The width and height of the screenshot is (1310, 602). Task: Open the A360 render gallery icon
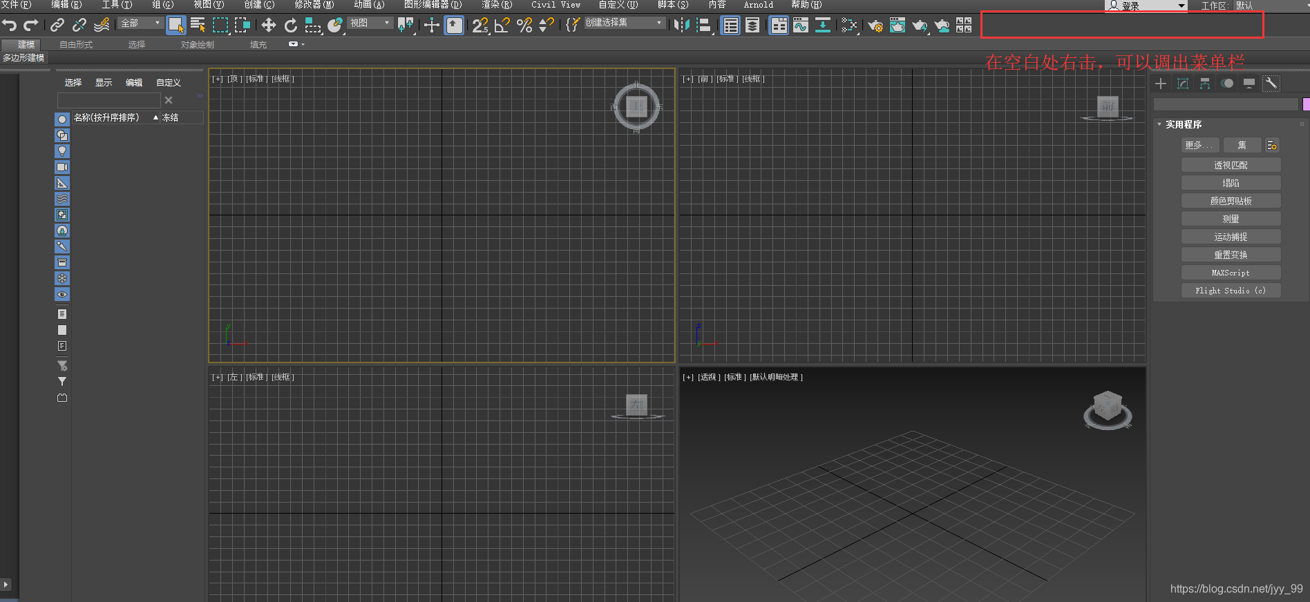[x=964, y=26]
